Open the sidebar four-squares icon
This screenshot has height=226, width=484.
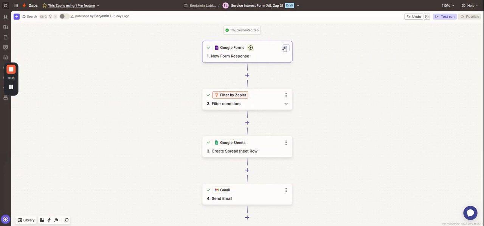click(5, 17)
